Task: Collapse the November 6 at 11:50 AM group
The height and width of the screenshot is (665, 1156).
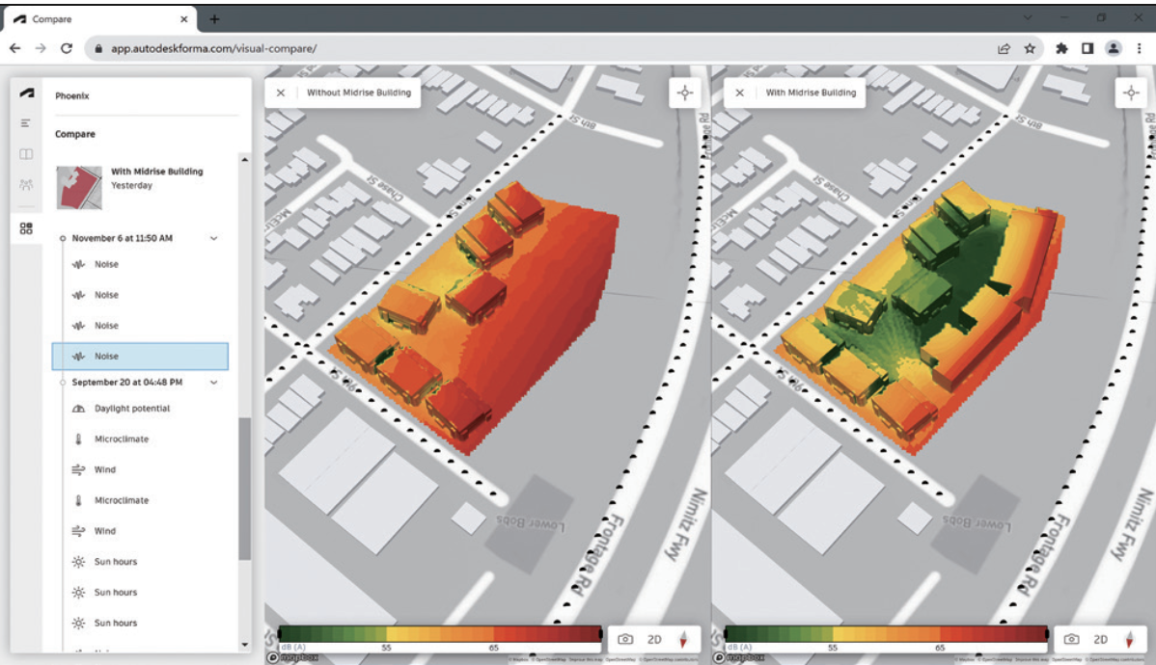Action: 214,239
